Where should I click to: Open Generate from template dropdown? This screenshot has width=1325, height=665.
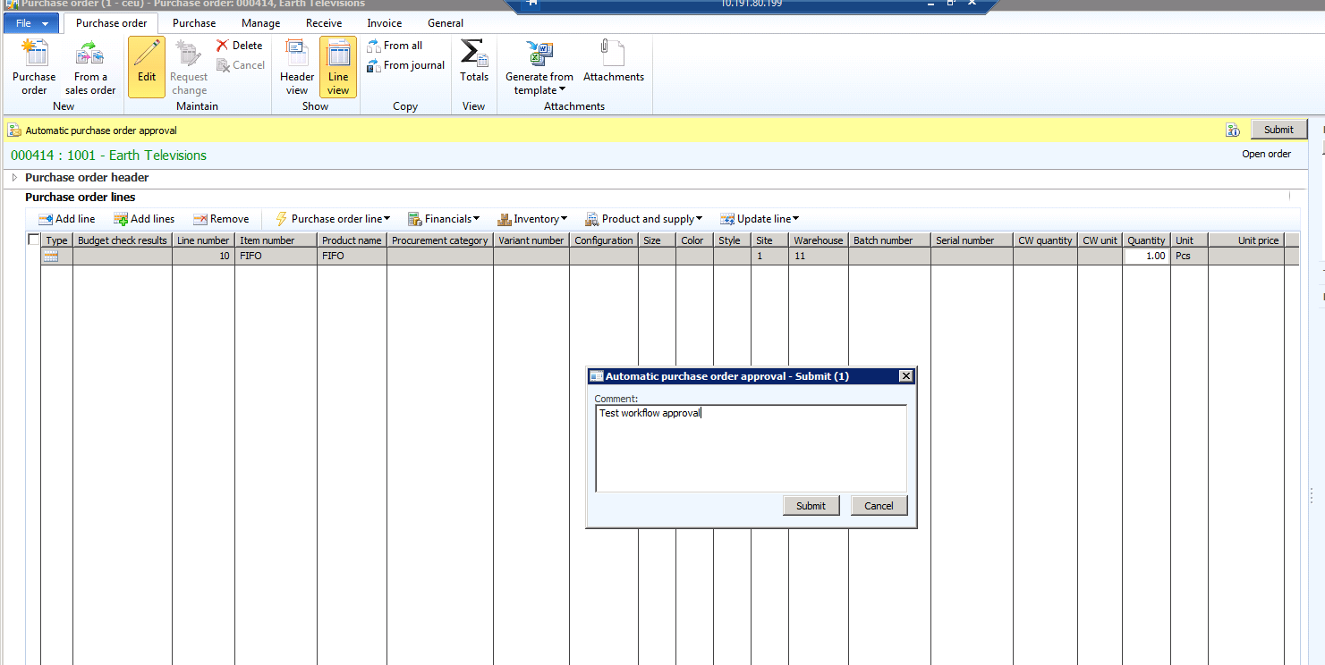pyautogui.click(x=539, y=83)
